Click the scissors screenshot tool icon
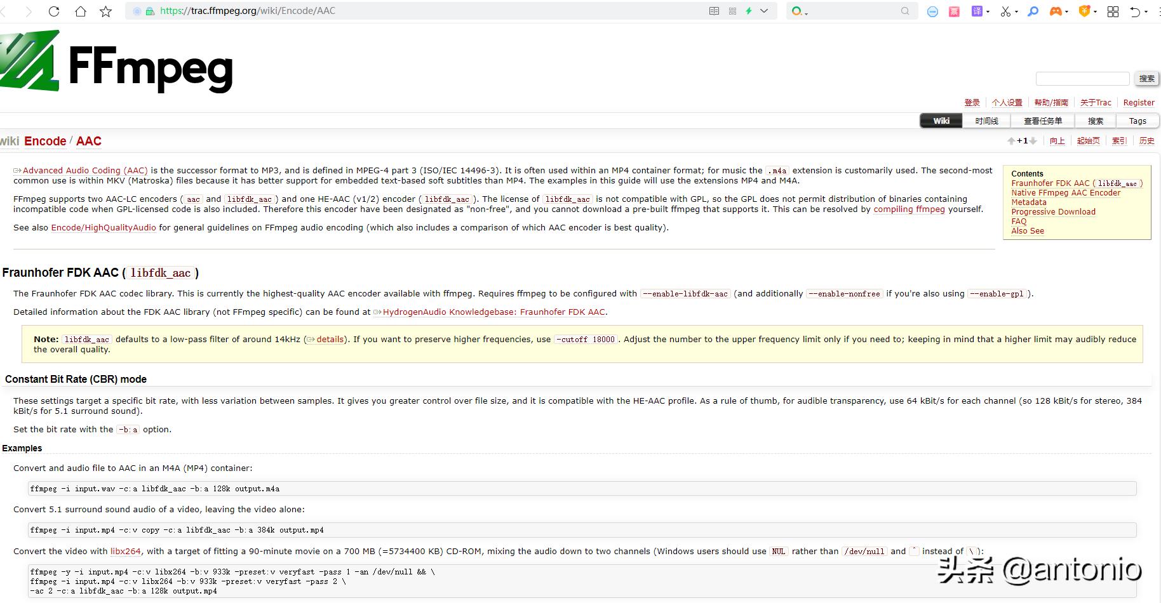 pyautogui.click(x=1005, y=11)
